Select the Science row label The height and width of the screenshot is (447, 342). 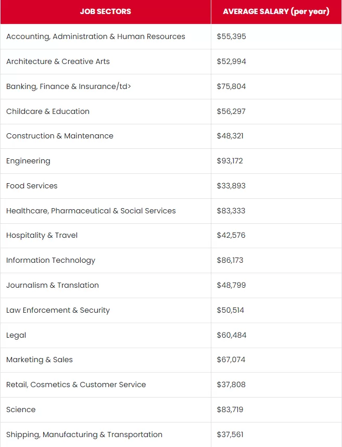click(x=21, y=410)
